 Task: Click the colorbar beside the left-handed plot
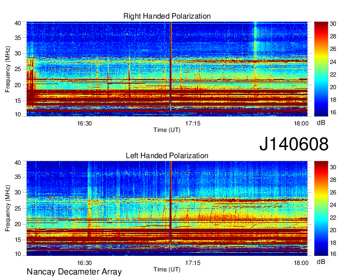pyautogui.click(x=321, y=208)
